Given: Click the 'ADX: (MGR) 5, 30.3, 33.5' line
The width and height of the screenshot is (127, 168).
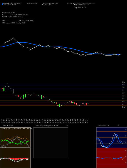Looking at the screenshot, I should pyautogui.click(x=18, y=21).
